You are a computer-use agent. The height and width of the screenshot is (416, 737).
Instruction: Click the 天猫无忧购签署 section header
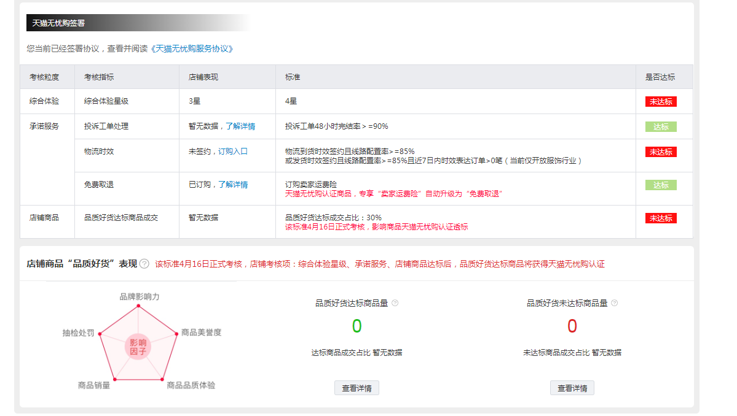click(x=58, y=23)
